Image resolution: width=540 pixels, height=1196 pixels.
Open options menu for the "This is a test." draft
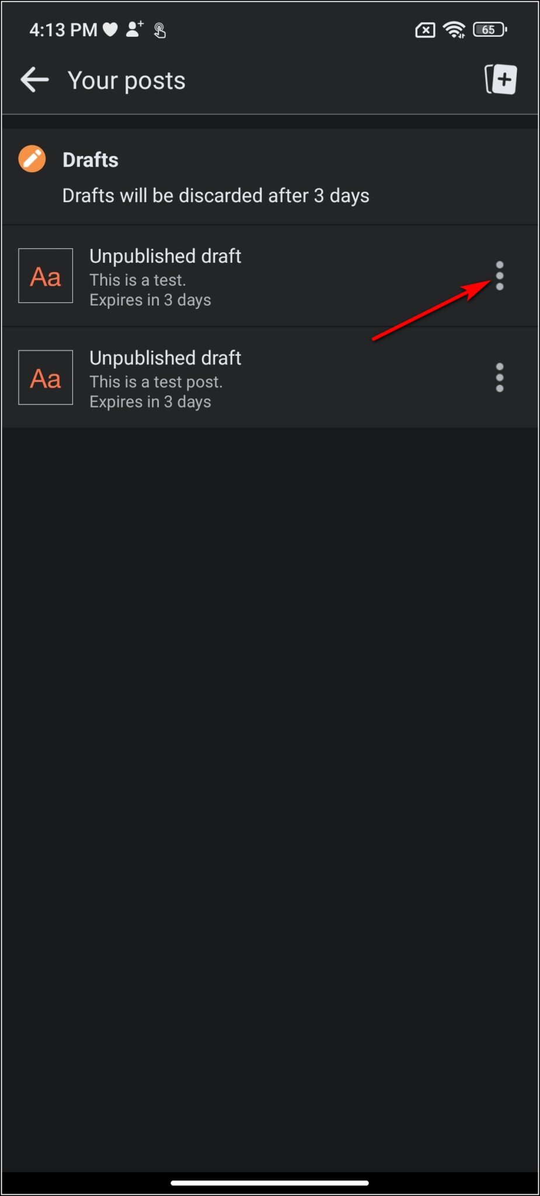[500, 276]
